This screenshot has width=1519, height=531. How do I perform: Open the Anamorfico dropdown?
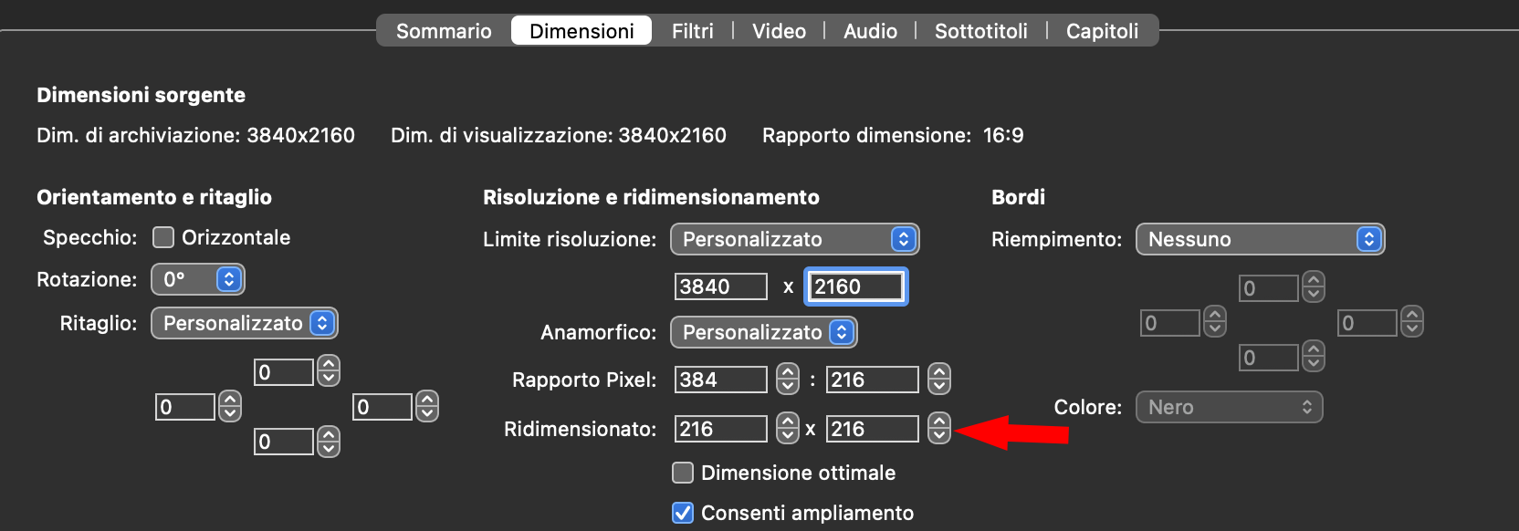tap(764, 332)
